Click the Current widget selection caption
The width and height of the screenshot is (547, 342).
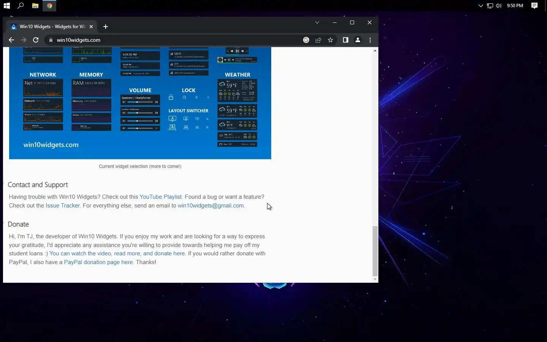pyautogui.click(x=140, y=166)
